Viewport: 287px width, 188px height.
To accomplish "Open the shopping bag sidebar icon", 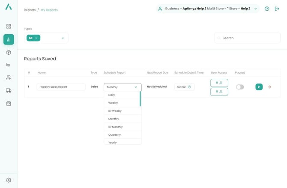I will coord(9,103).
